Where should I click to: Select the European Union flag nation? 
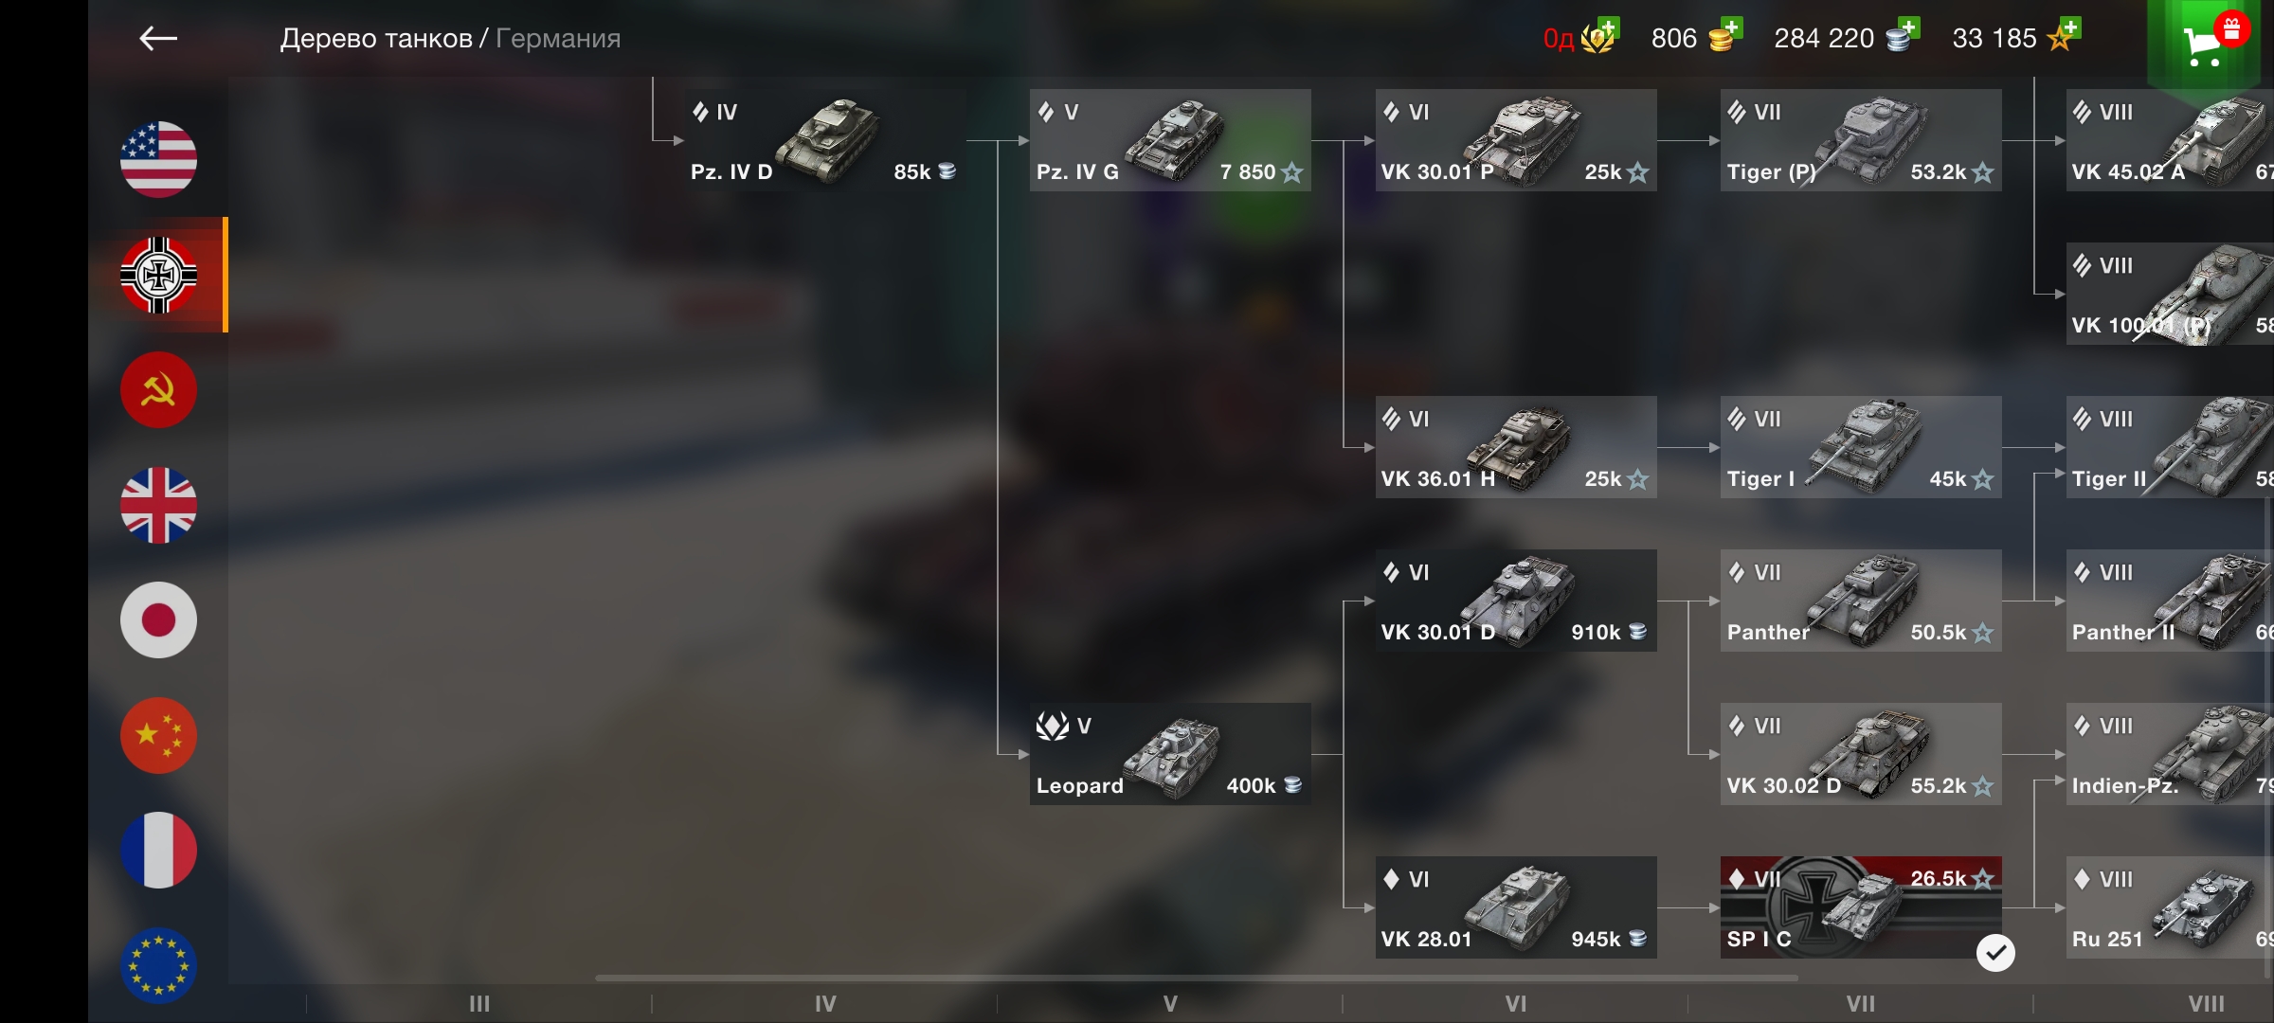[x=158, y=965]
